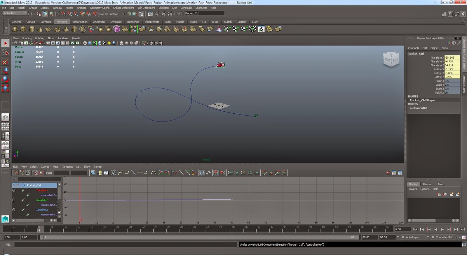
Task: Create a polygon cylinder from the shelf
Action: 32,29
